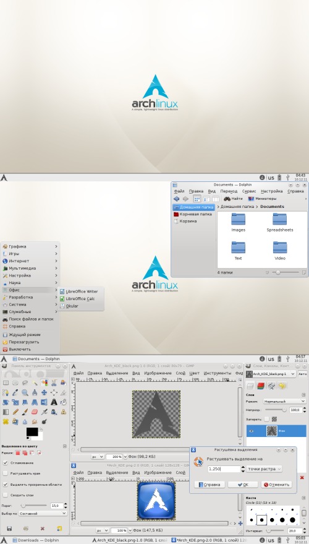Uncheck Выделять прозрачные области
309x544 pixels.
point(6,485)
